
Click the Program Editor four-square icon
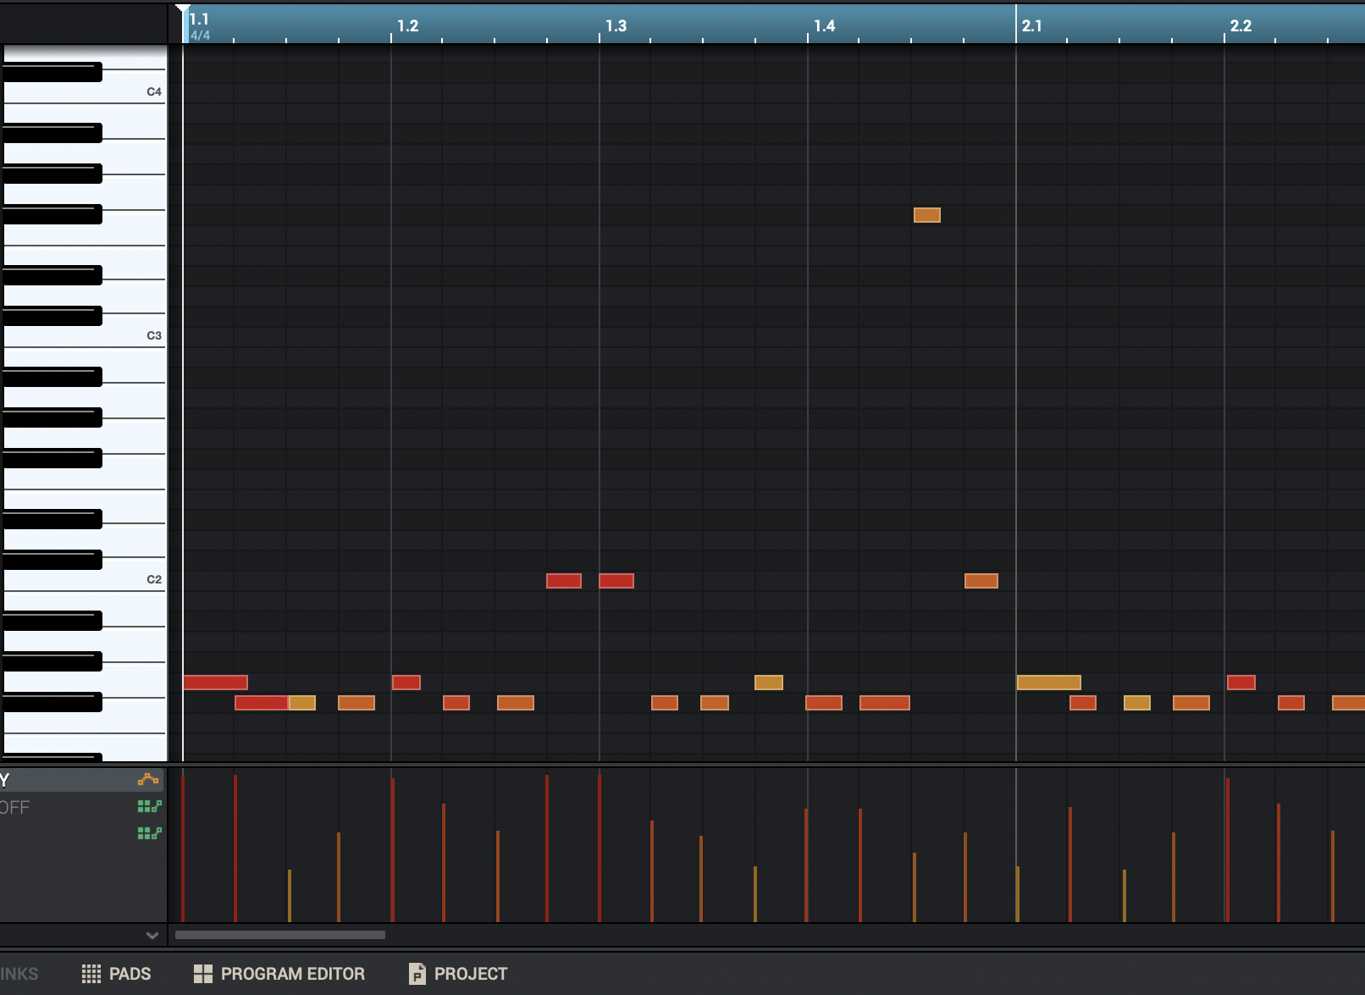[x=203, y=974]
